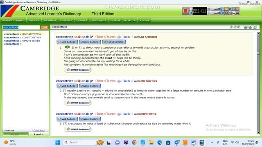
Task: Click the scrollbar down arrow in definitions pane
Action: click(258, 132)
